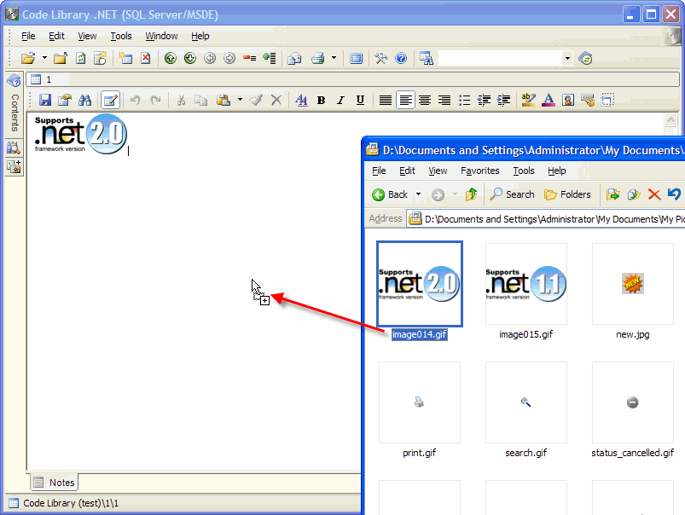Click the printer icon in Code Library toolbar

318,58
